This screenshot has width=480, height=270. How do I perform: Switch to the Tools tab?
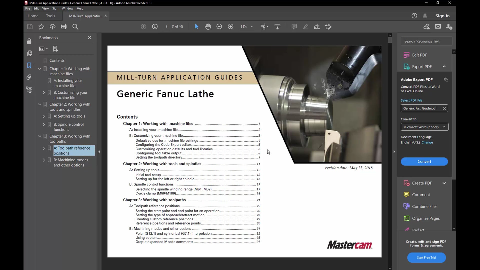[x=50, y=16]
